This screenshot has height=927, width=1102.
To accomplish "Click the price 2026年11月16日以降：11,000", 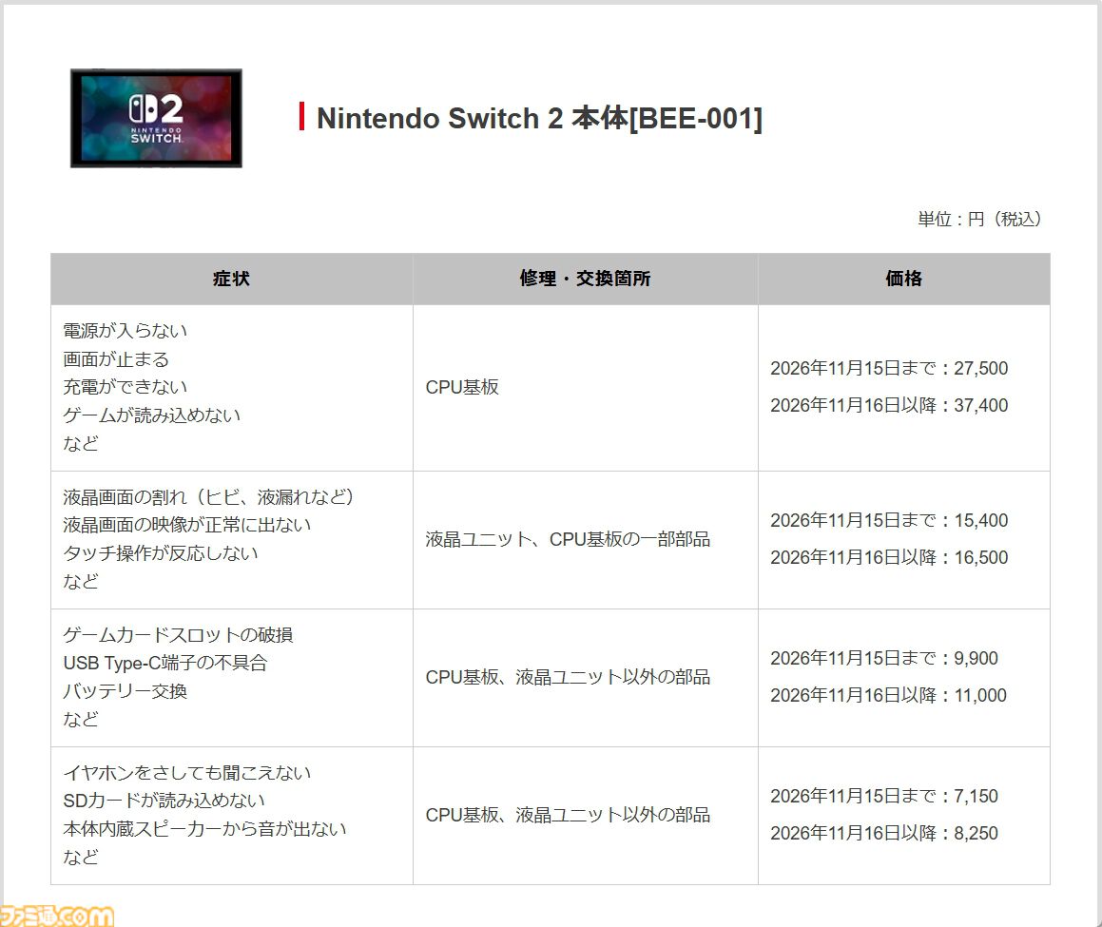I will (888, 695).
